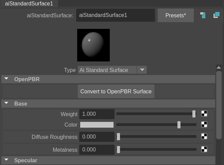The image size is (224, 165).
Task: Click Convert to OpenPBR Surface button
Action: [x=116, y=91]
